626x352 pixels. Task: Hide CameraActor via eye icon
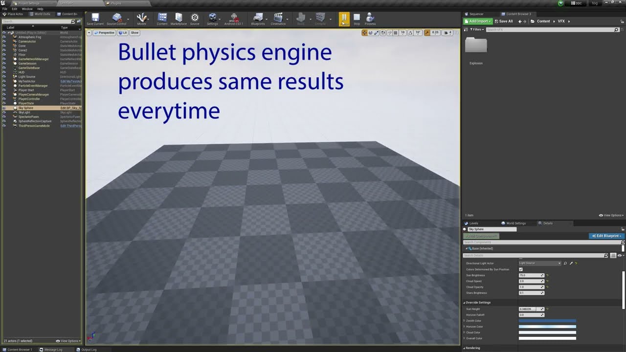4,42
